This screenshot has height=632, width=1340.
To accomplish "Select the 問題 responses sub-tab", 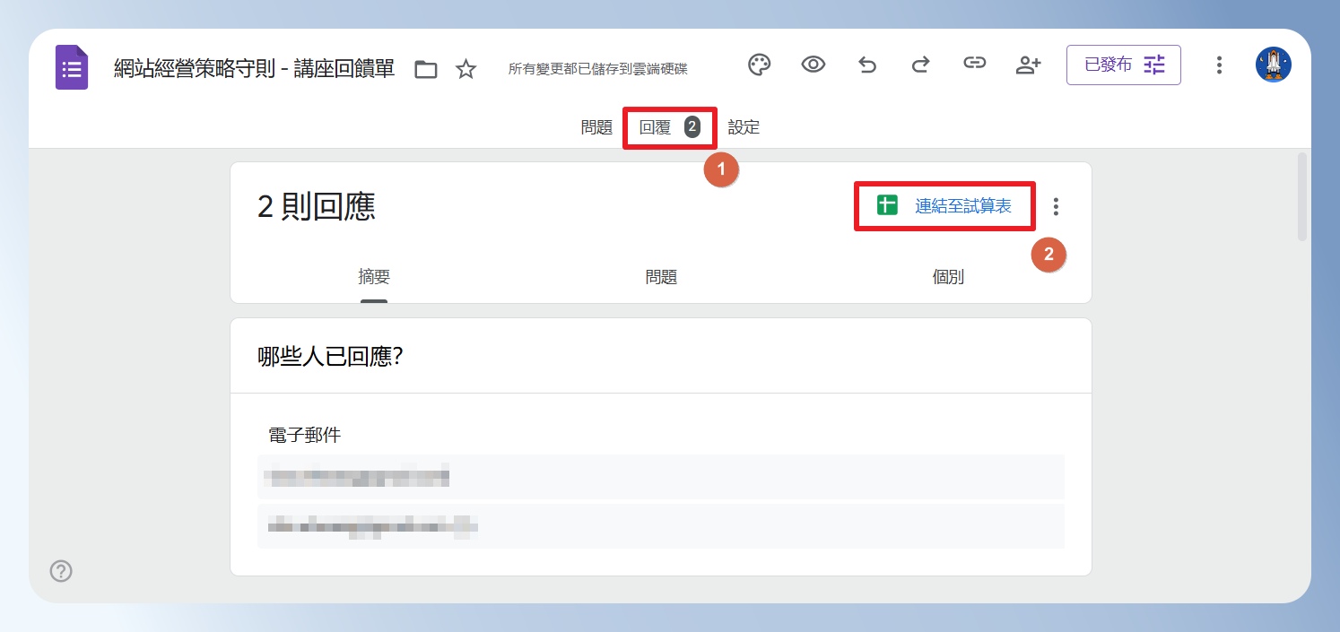I will pos(661,277).
